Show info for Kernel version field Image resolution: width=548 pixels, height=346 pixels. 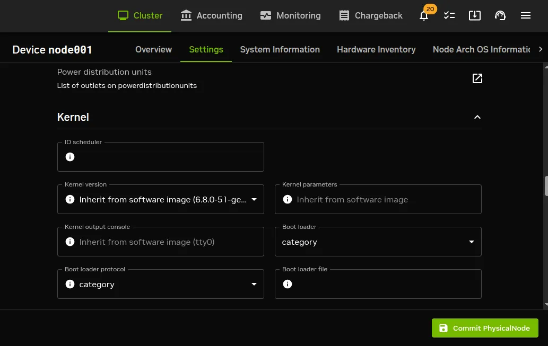click(x=70, y=199)
